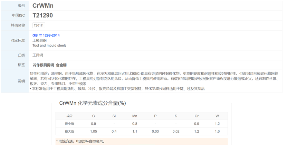Screen dimensions: 297x145
Task: Click the maximum P value 0.03
Action: (x=155, y=132)
